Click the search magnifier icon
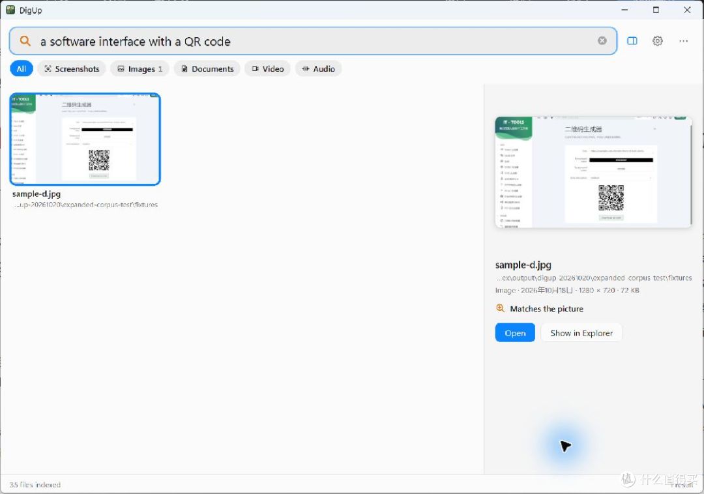Screen dimensions: 704x494 pyautogui.click(x=25, y=41)
